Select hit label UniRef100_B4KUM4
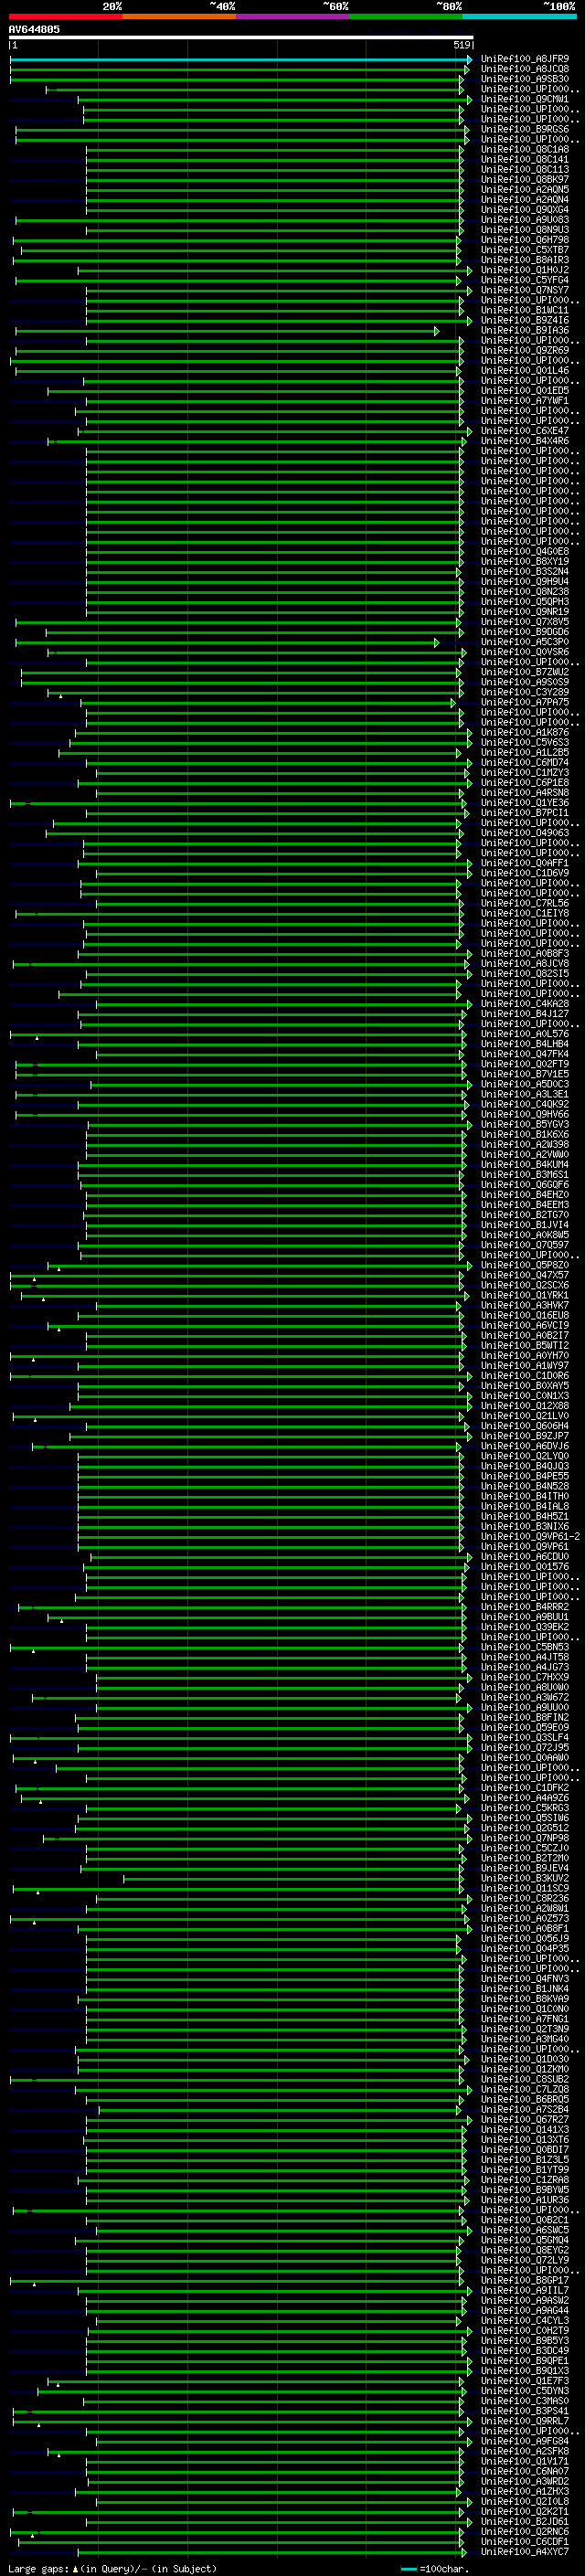Viewport: 585px width, 2576px height. [525, 1164]
